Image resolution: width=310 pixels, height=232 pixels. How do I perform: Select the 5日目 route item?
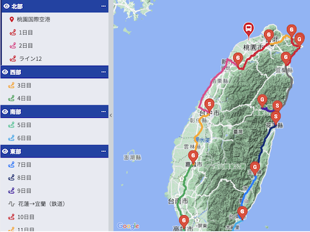pos(55,125)
